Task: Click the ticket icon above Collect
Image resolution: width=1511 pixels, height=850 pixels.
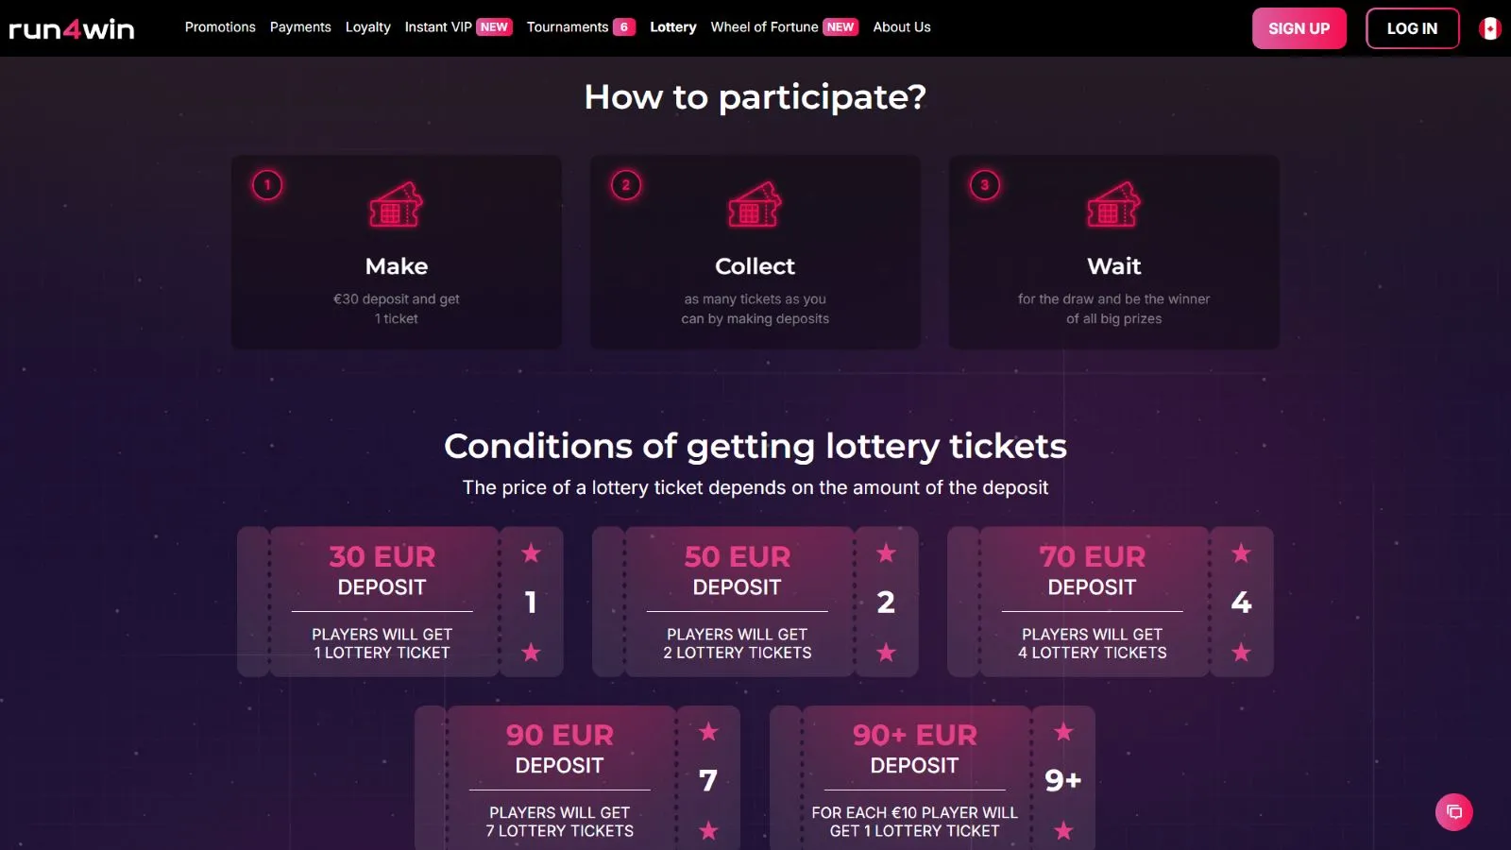Action: click(755, 205)
